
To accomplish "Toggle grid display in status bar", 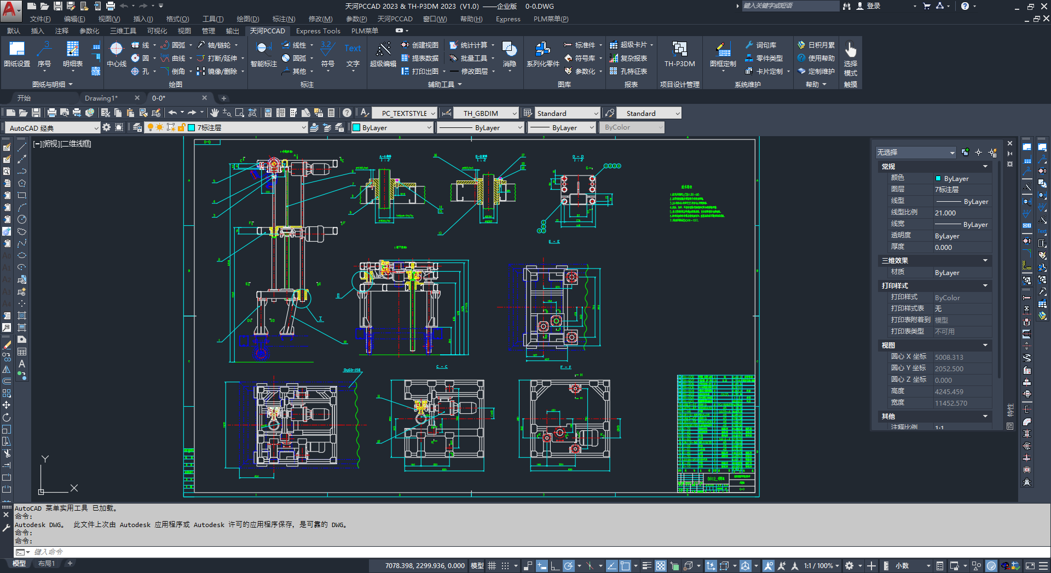I will [x=492, y=566].
